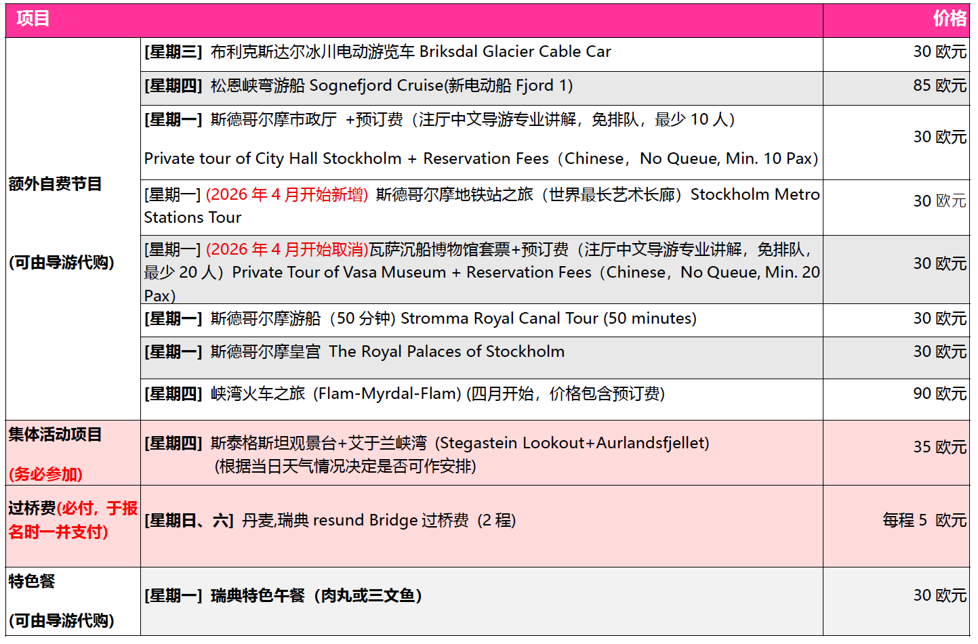978x644 pixels.
Task: Click the 每程 5 欧元 price cell
Action: click(x=924, y=521)
